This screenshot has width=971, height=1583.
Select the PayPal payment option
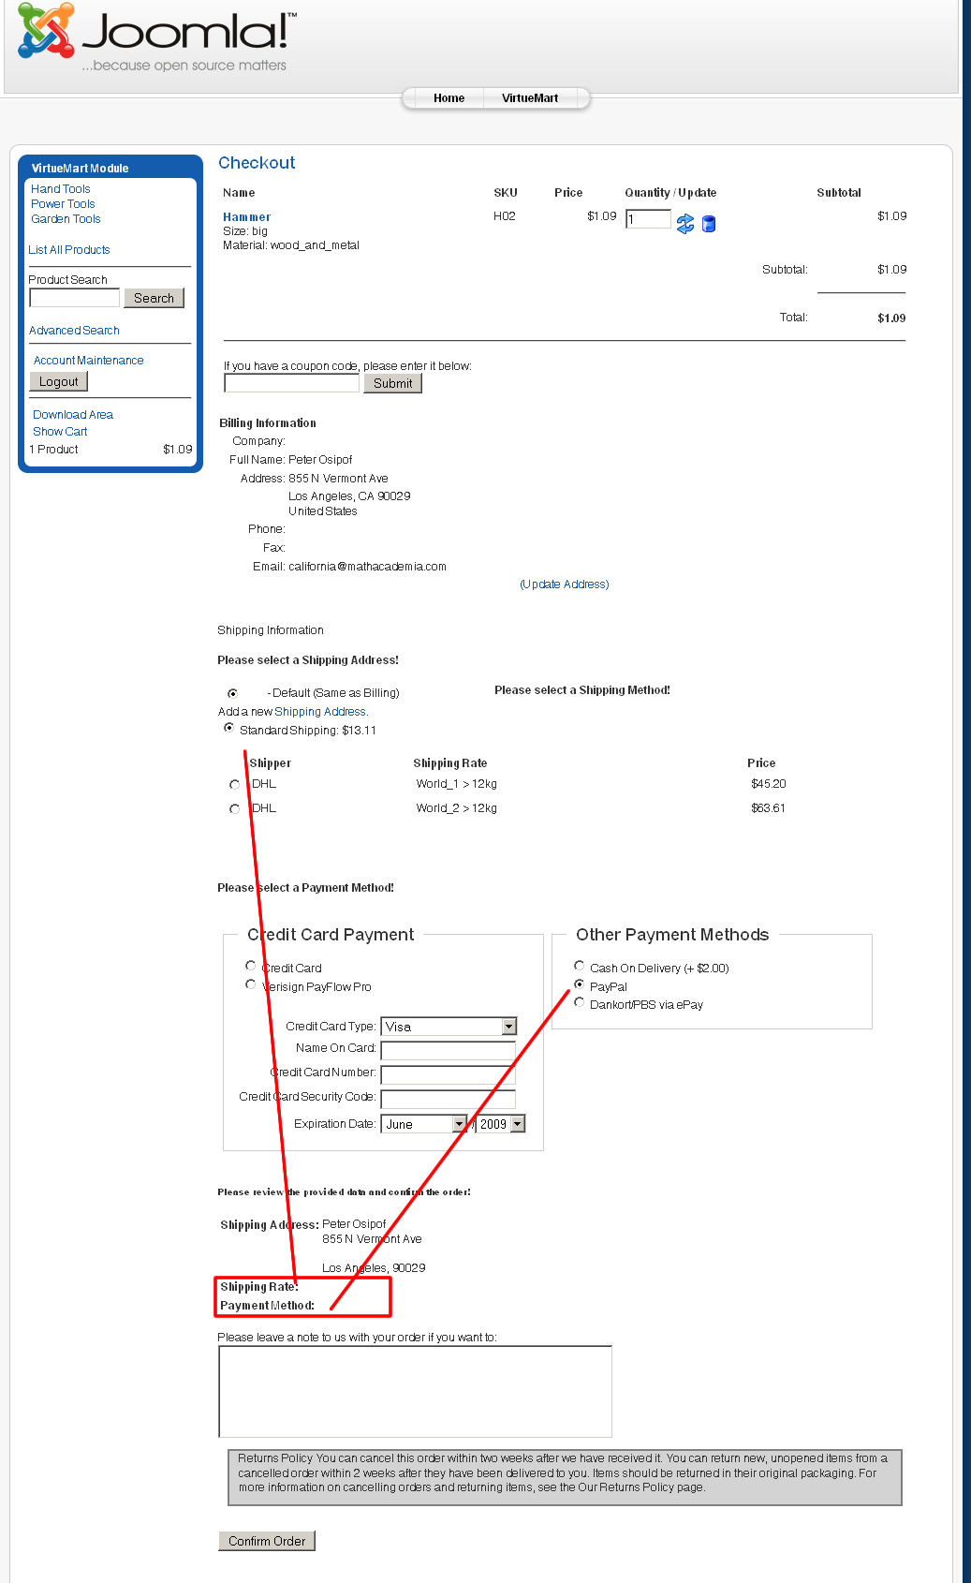pos(580,984)
